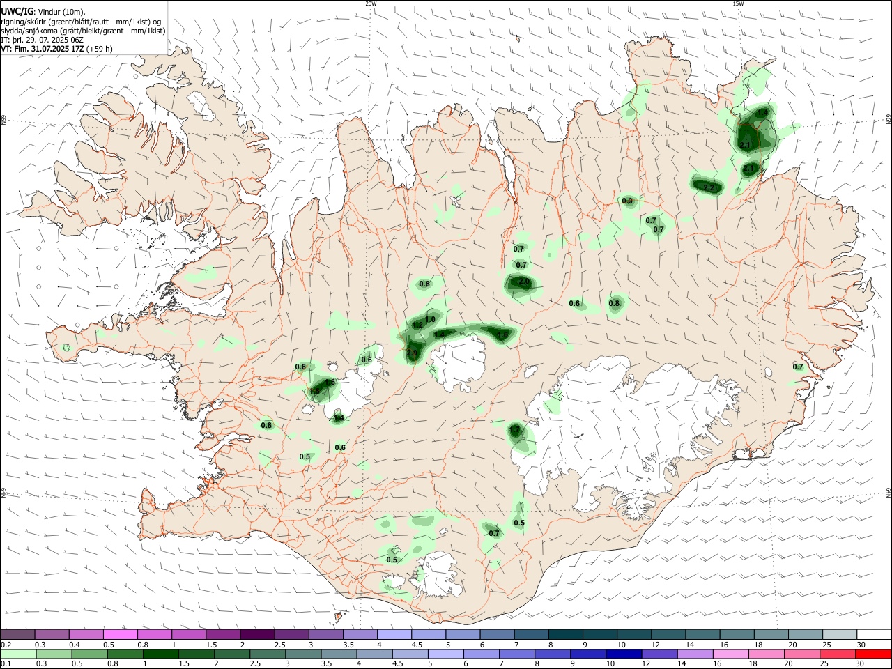
Task: Click the rigning/skúrir legend description line
Action: pyautogui.click(x=82, y=22)
